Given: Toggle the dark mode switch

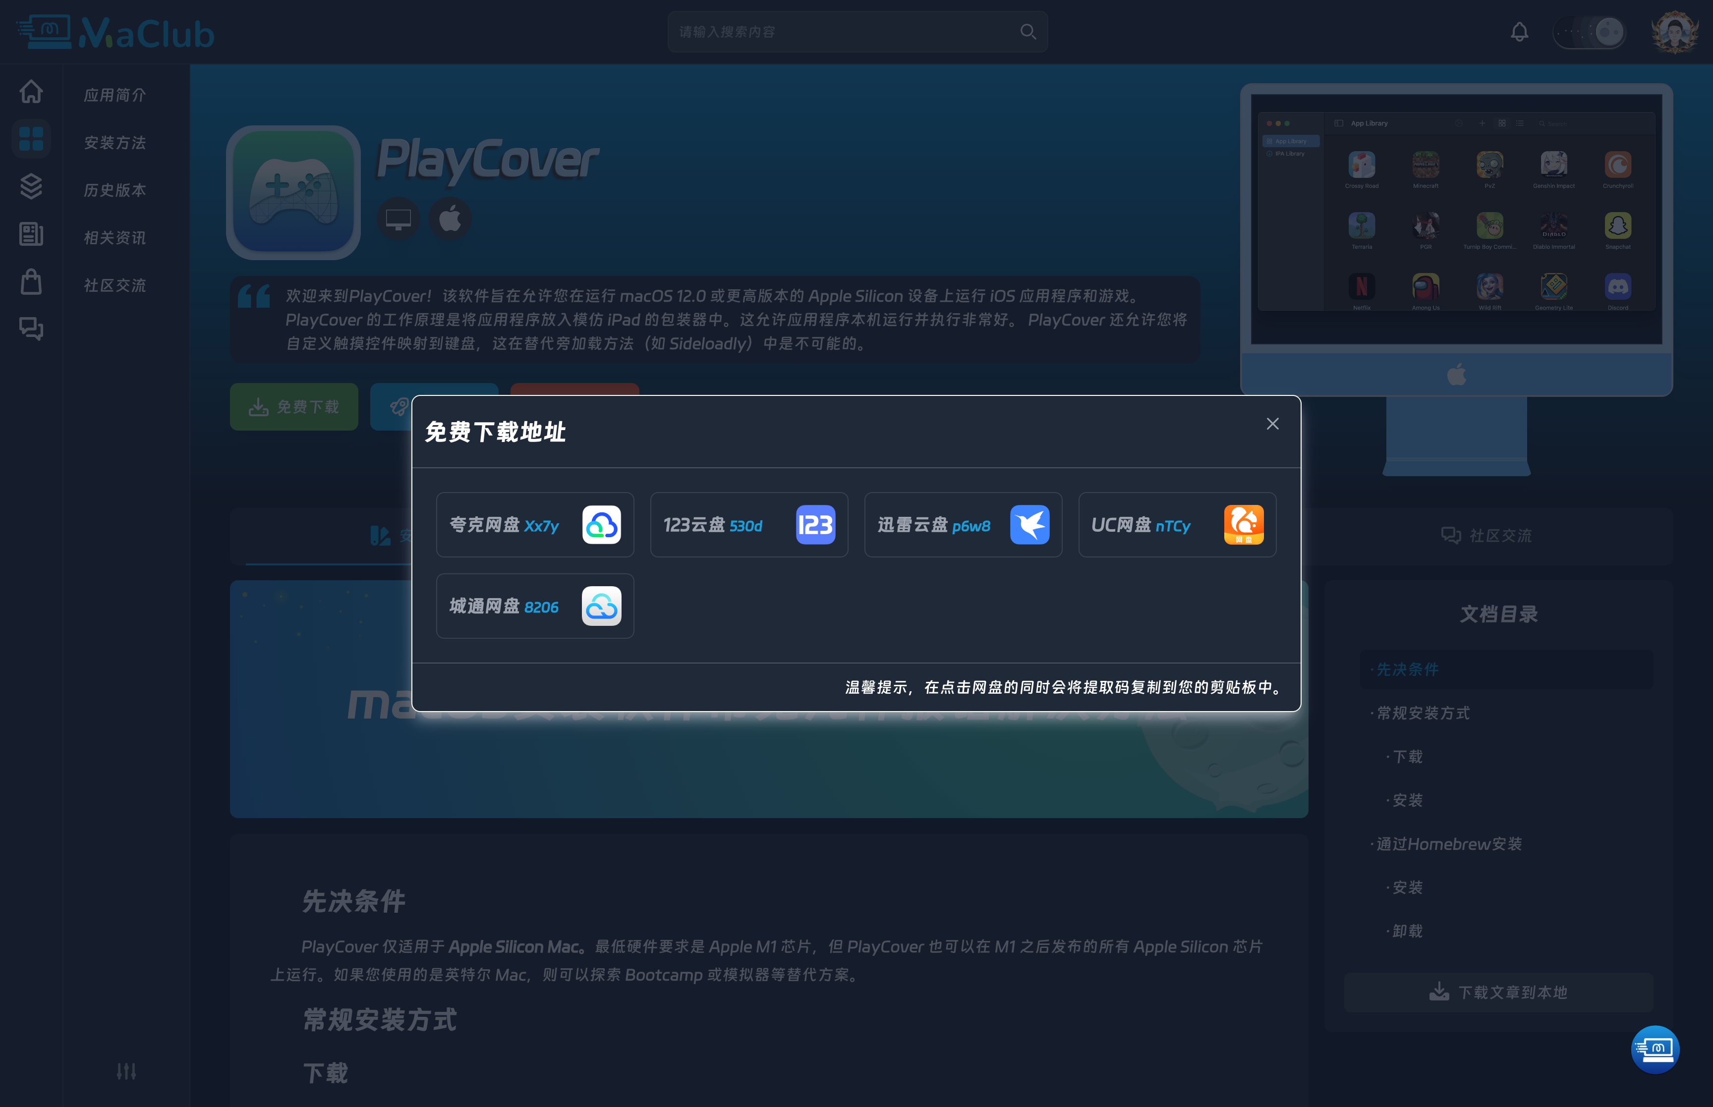Looking at the screenshot, I should pyautogui.click(x=1590, y=32).
